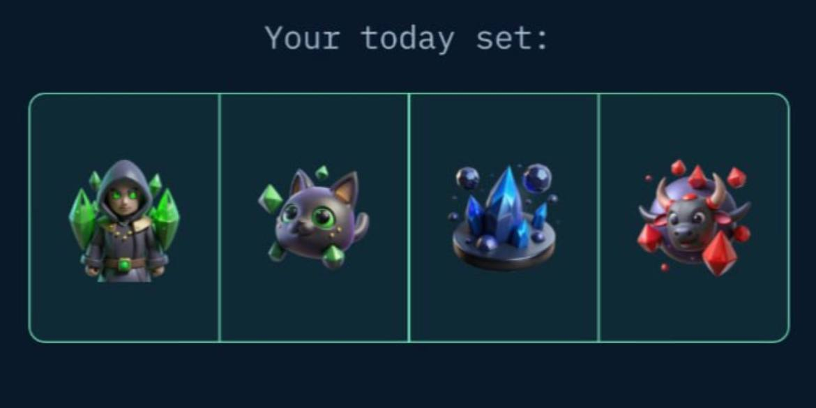
Task: Tap the large green crystal left of mage
Action: tap(82, 218)
